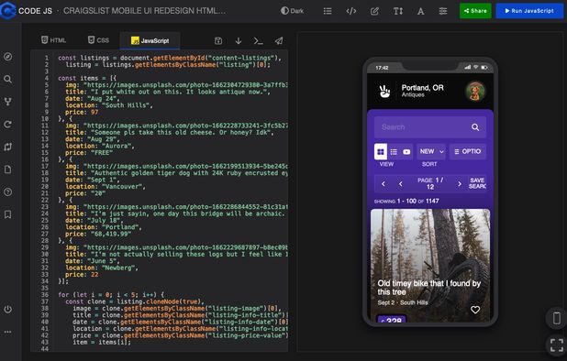Open the console prompt icon above editor
The image size is (567, 361).
(x=258, y=41)
